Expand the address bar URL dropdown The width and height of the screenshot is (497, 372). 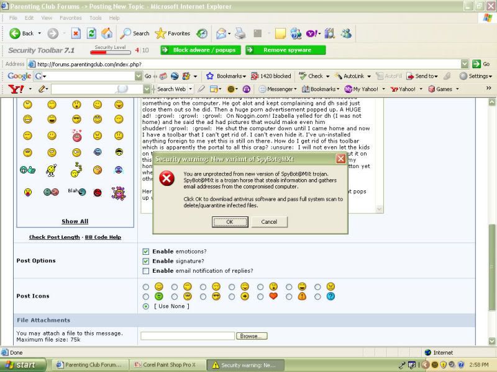pyautogui.click(x=465, y=64)
